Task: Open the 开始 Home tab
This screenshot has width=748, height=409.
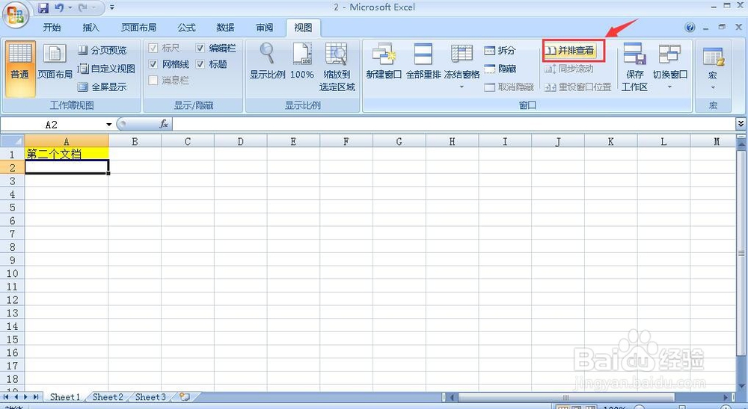Action: click(52, 28)
